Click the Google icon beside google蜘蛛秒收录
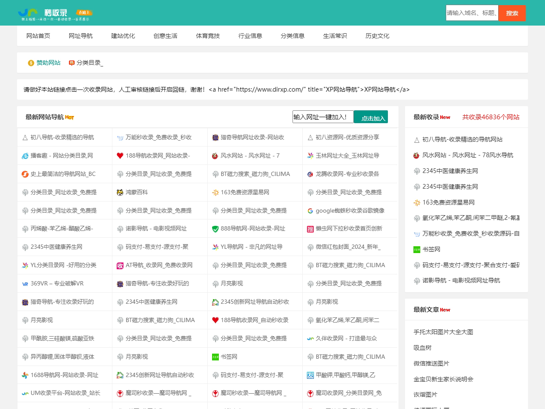Image resolution: width=545 pixels, height=409 pixels. [310, 211]
